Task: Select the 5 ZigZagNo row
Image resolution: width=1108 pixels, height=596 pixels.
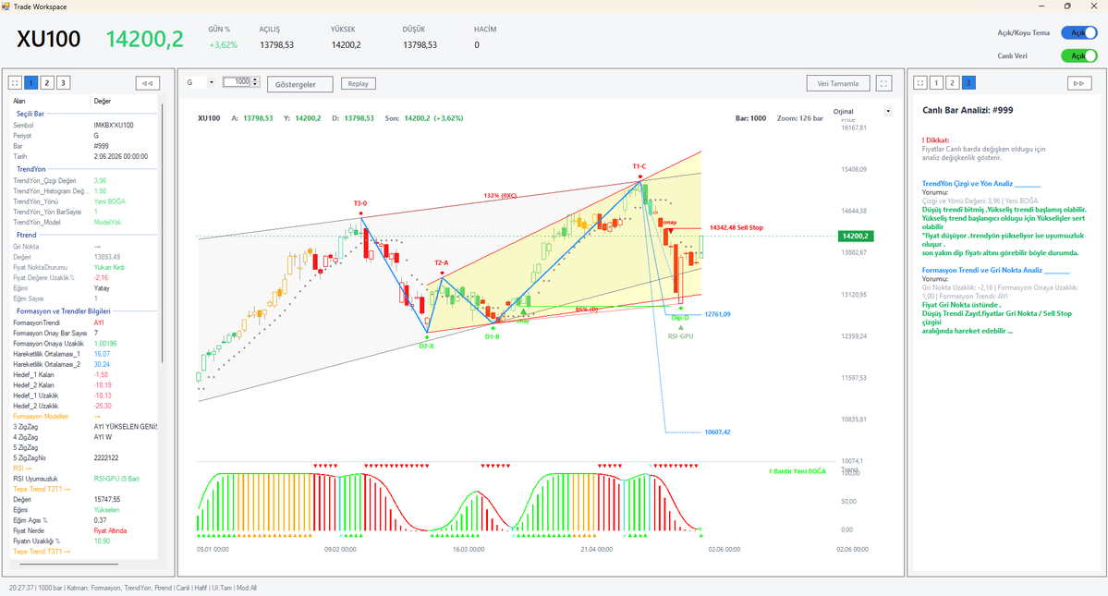Action: (85, 458)
